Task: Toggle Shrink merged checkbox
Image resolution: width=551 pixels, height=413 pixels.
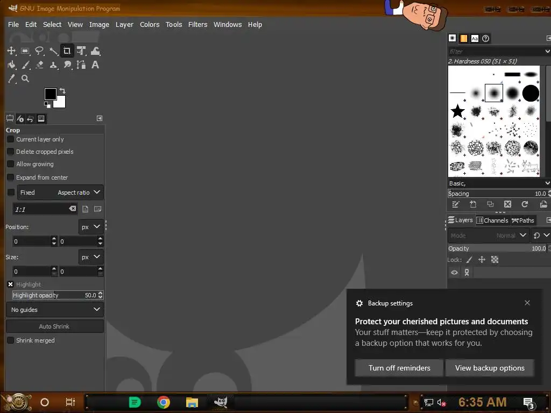Action: click(11, 340)
